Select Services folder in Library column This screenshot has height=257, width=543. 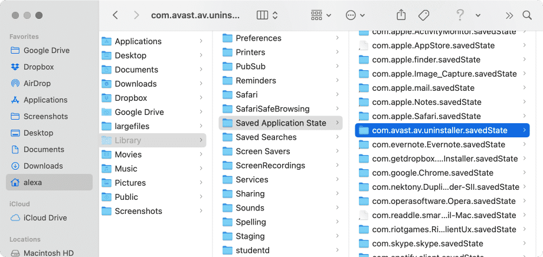point(280,180)
